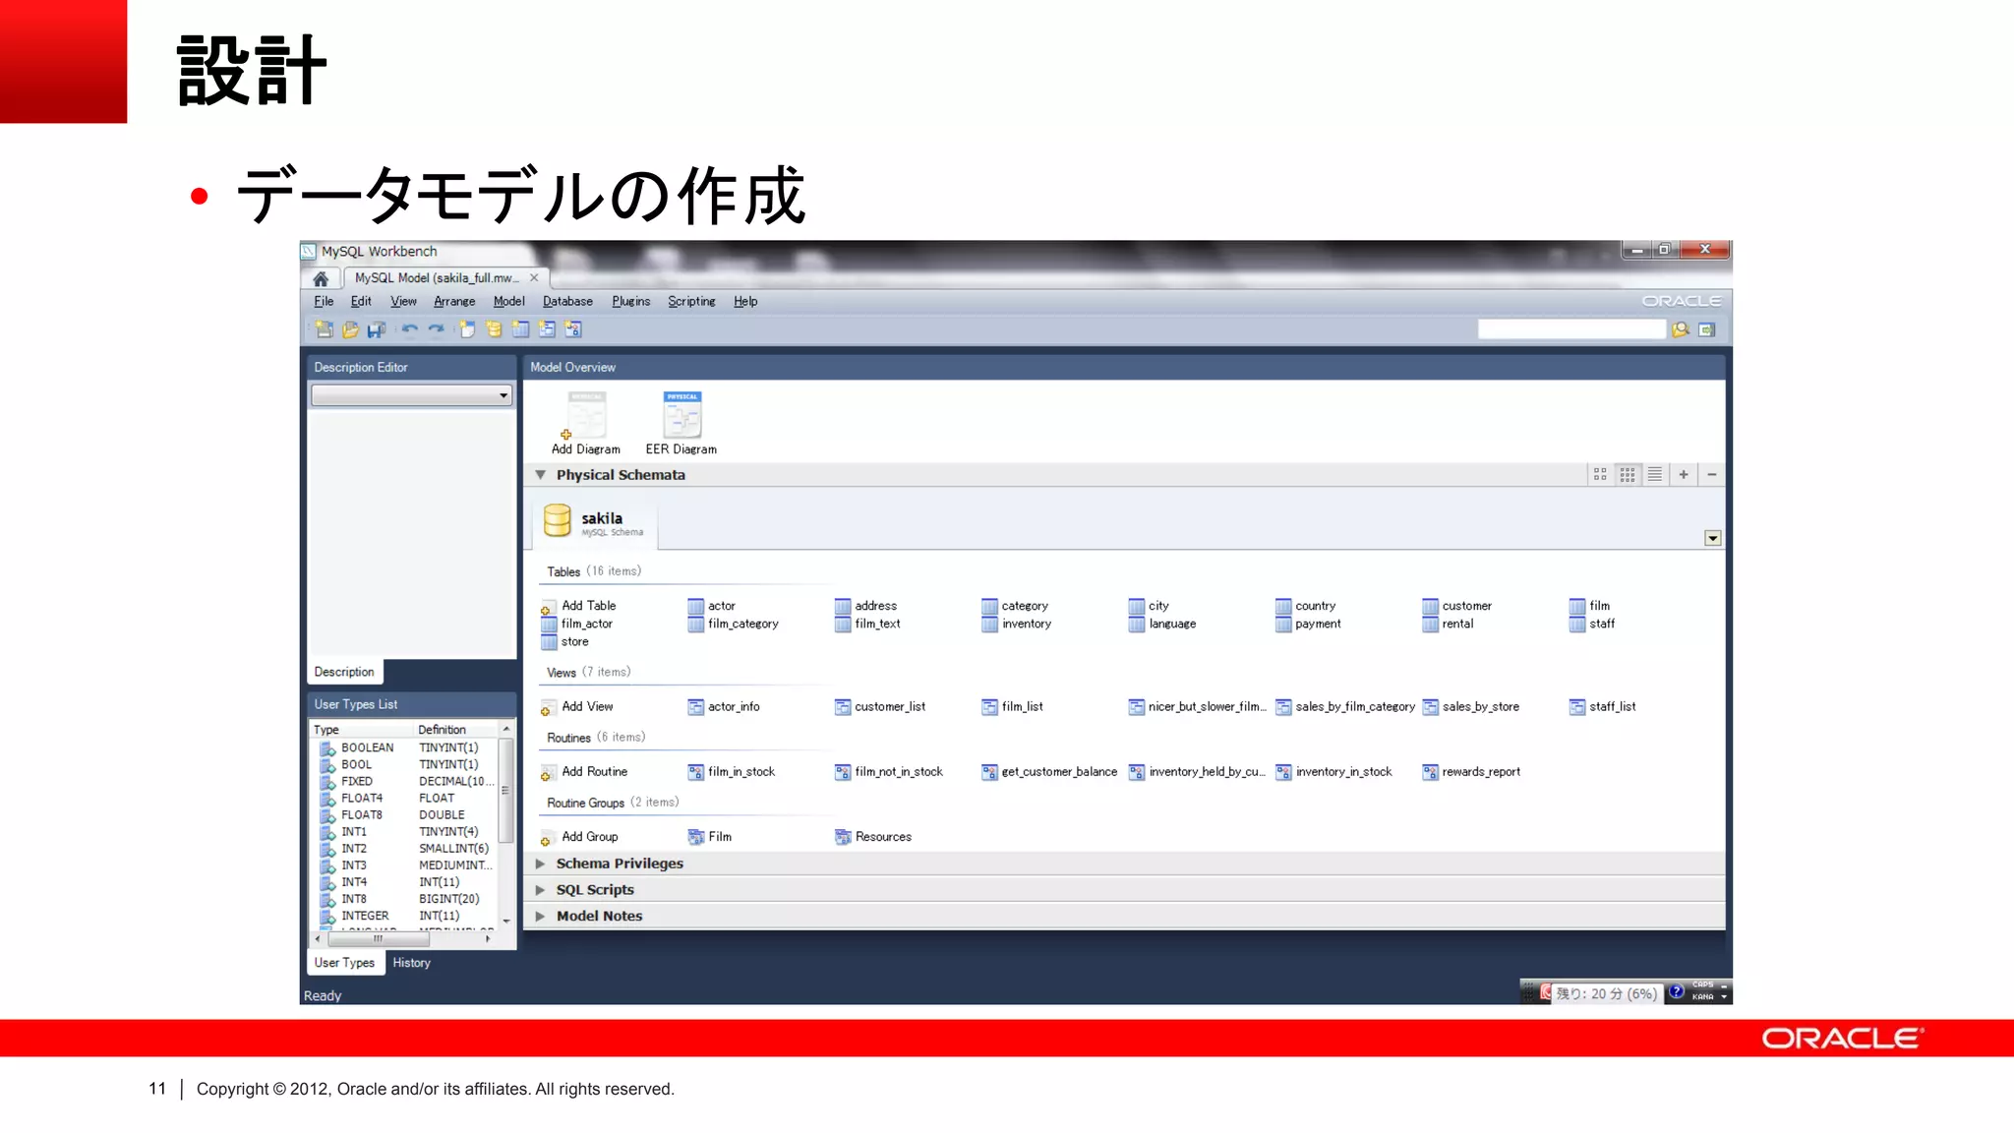
Task: Select the customer table
Action: (x=1457, y=606)
